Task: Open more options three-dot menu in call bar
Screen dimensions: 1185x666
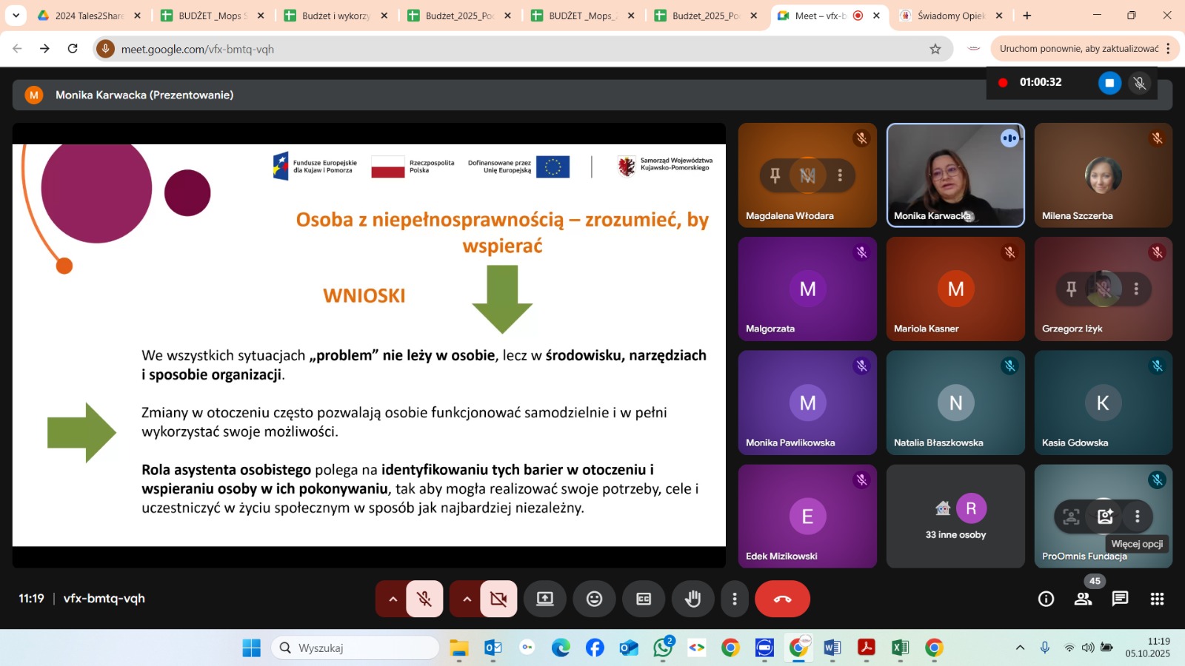Action: tap(734, 599)
